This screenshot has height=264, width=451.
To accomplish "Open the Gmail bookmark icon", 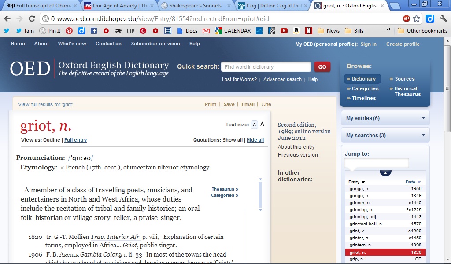I will pyautogui.click(x=206, y=31).
